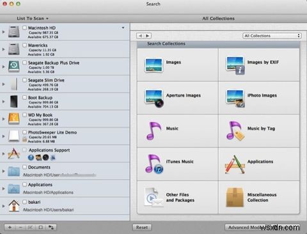Image resolution: width=307 pixels, height=234 pixels.
Task: Click the Applications folder icon in list
Action: pos(14,189)
